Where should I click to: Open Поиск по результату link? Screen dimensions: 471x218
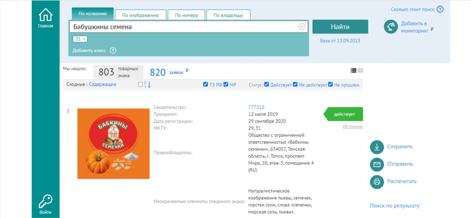click(394, 206)
